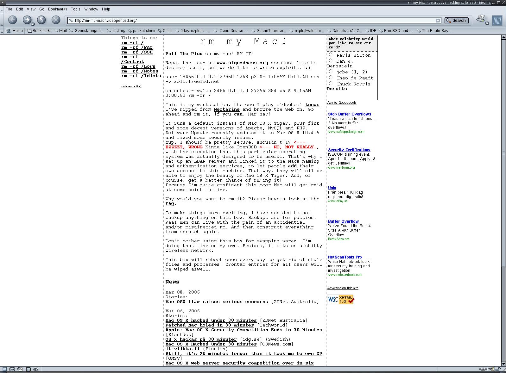Expand the URL bar history dropdown
Viewport: 506px width, 373px height.
[x=438, y=21]
